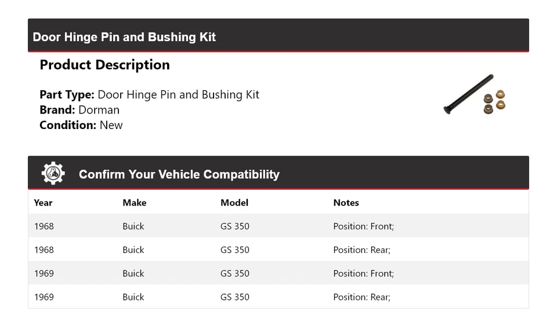Click the Year column header
The height and width of the screenshot is (327, 557).
pos(43,203)
